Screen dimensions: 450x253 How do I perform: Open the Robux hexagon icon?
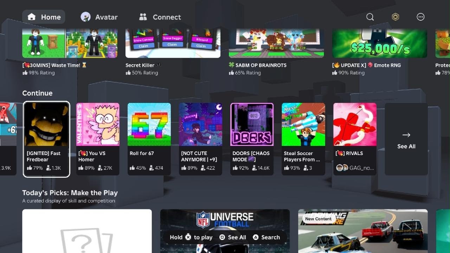396,17
